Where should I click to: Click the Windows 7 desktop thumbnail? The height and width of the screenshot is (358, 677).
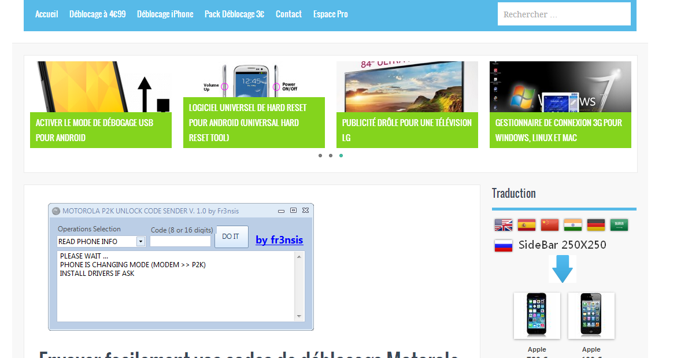[560, 87]
